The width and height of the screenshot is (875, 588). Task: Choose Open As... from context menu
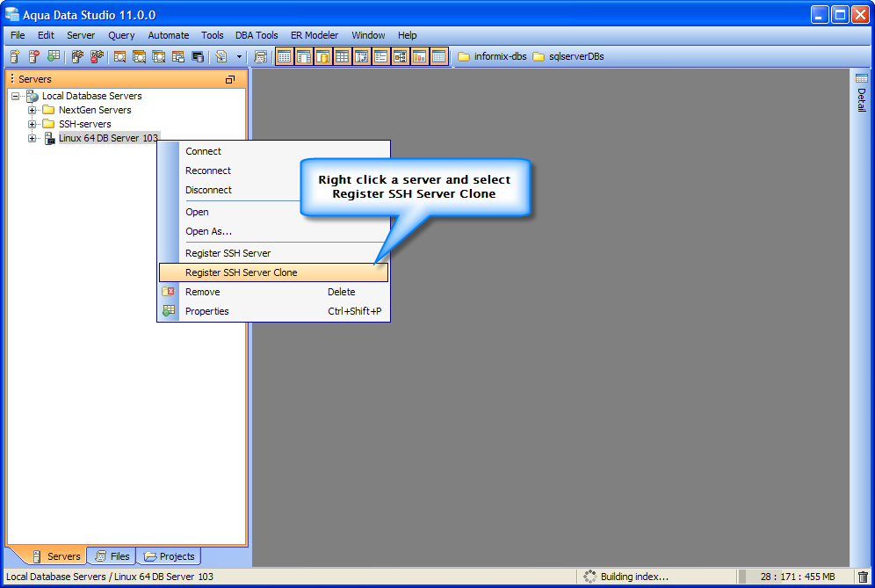[273, 231]
